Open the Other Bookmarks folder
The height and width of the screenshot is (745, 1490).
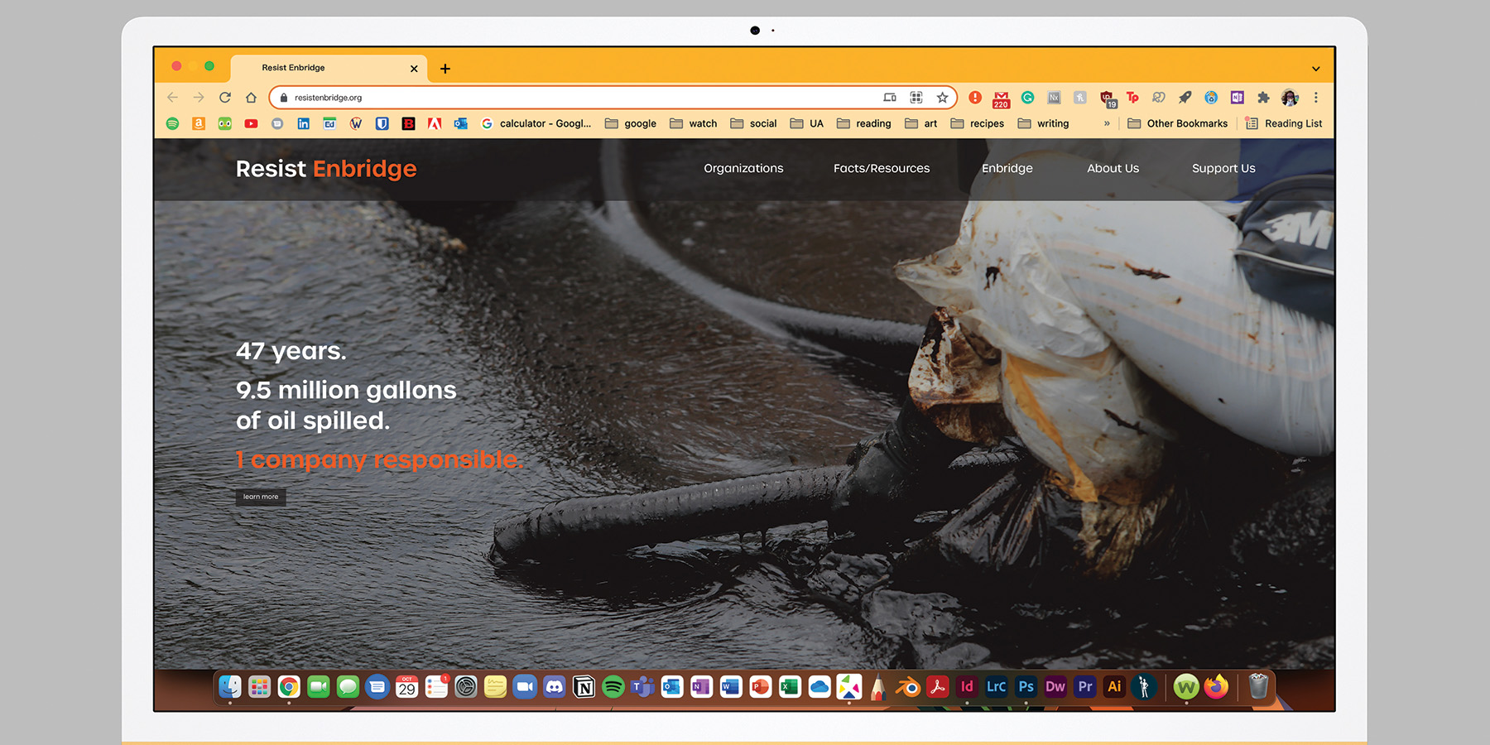tap(1177, 123)
